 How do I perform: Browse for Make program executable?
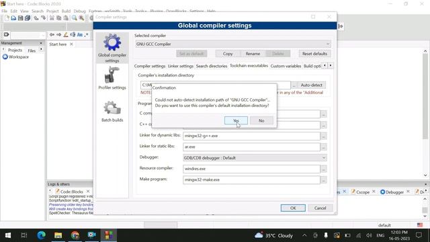point(324,180)
